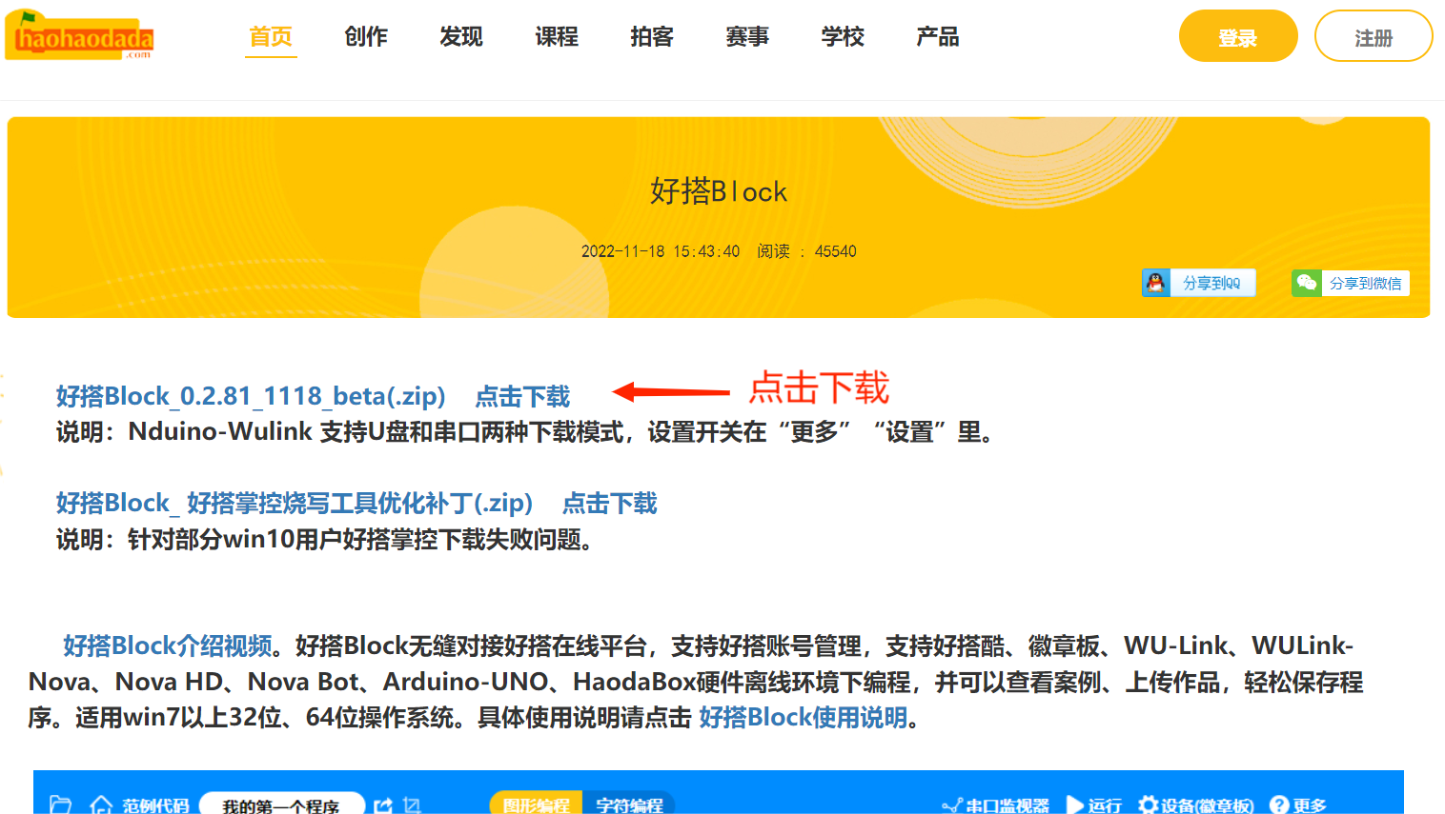1445x814 pixels.
Task: Open the 好搭Block介绍视频 link
Action: [168, 645]
